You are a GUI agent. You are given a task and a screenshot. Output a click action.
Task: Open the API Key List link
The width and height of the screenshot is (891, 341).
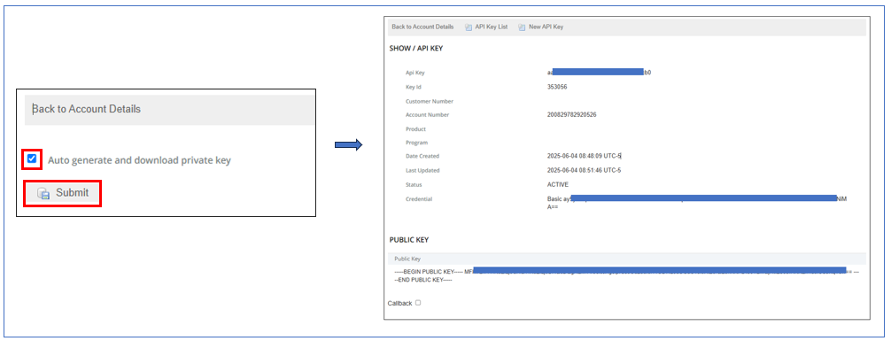tap(491, 27)
